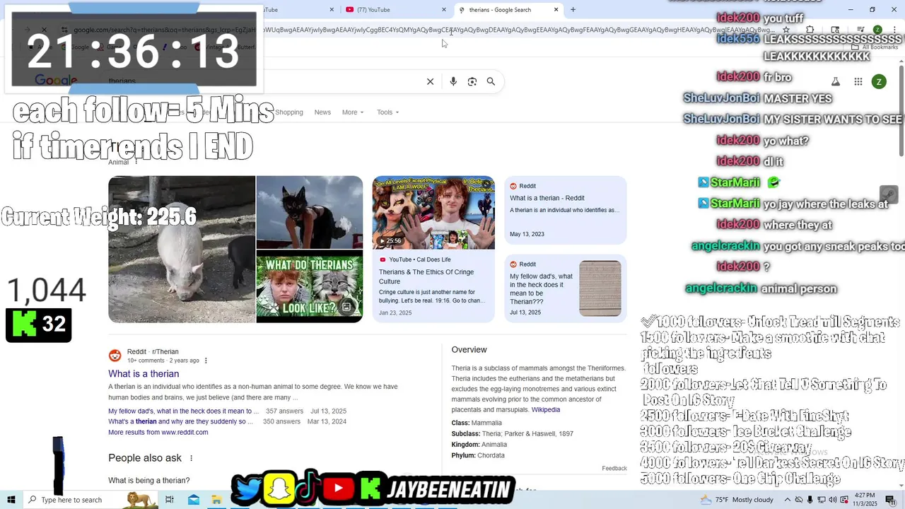Show hidden system tray icons
Screen dimensions: 905x509
pos(788,500)
